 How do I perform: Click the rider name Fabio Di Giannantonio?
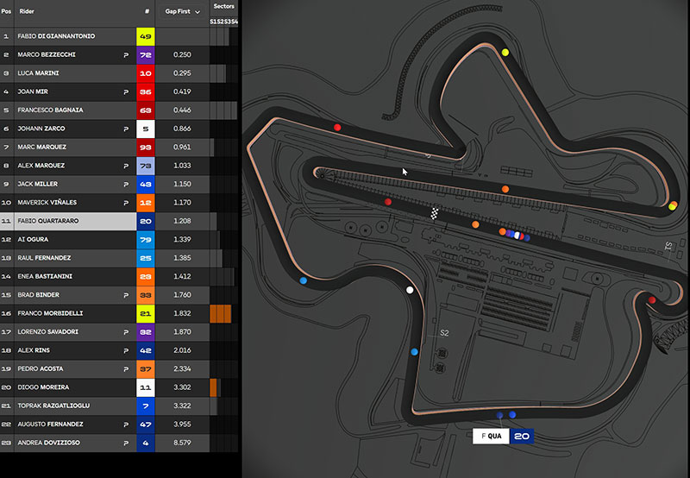(x=56, y=36)
